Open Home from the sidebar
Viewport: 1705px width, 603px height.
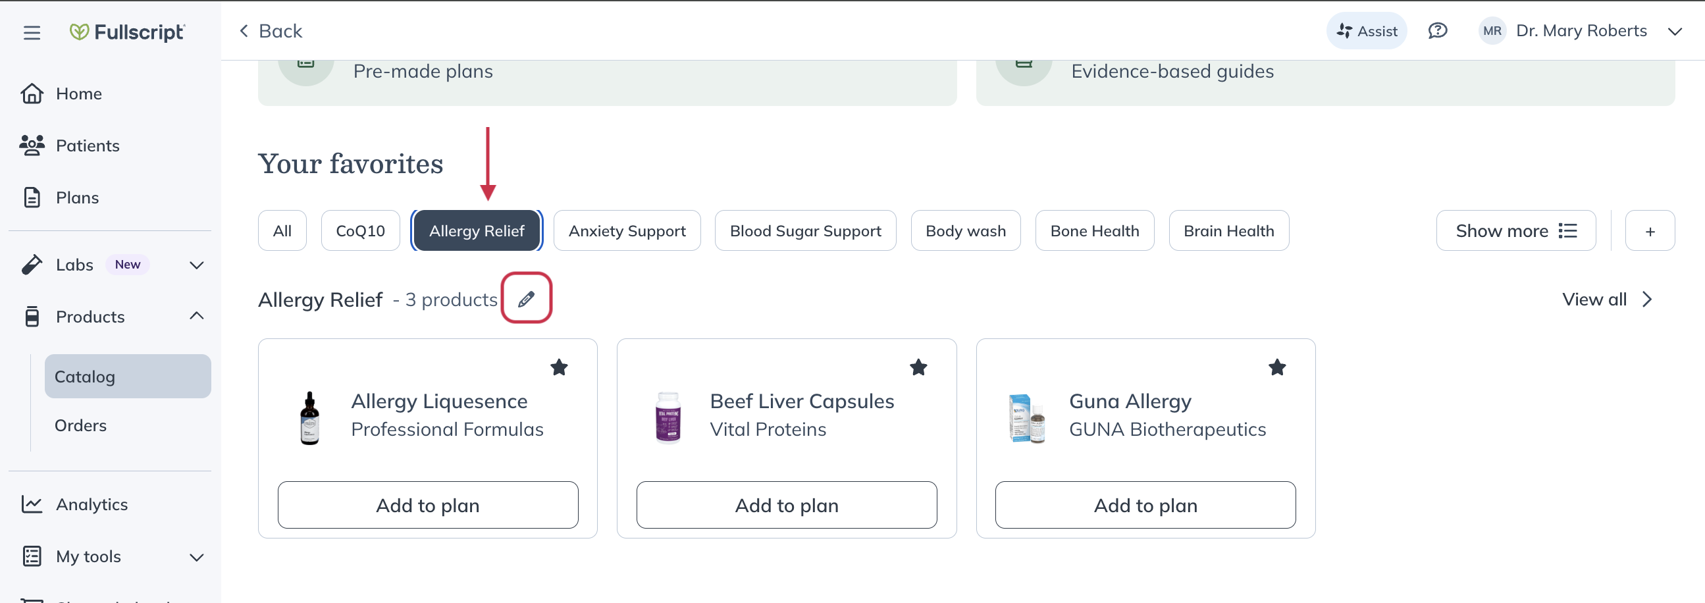tap(78, 93)
